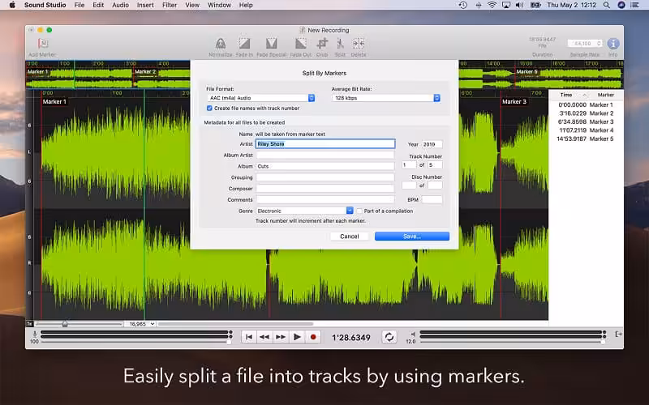Open the Insert menu
This screenshot has width=649, height=405.
pyautogui.click(x=145, y=5)
